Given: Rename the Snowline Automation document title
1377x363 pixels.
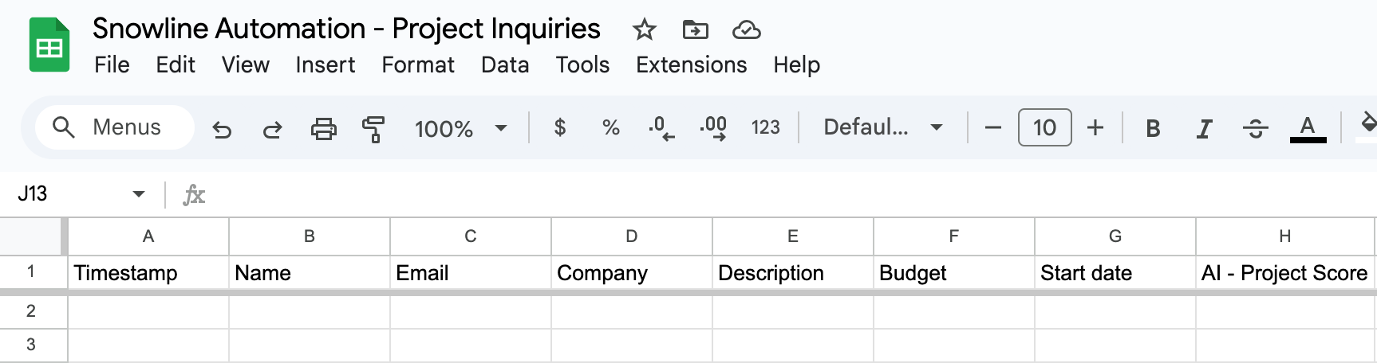Looking at the screenshot, I should tap(346, 29).
